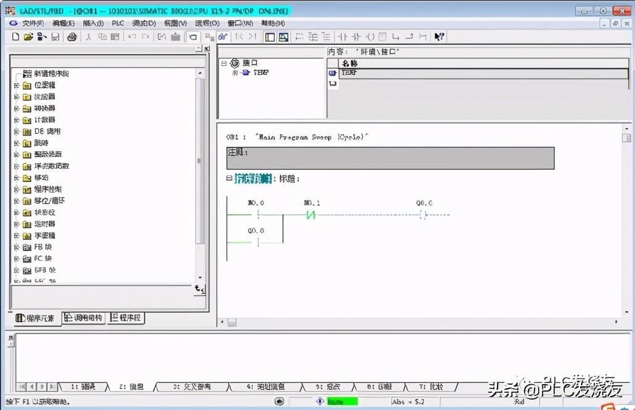Insert an empty box from toolbar
The image size is (635, 410).
point(383,37)
